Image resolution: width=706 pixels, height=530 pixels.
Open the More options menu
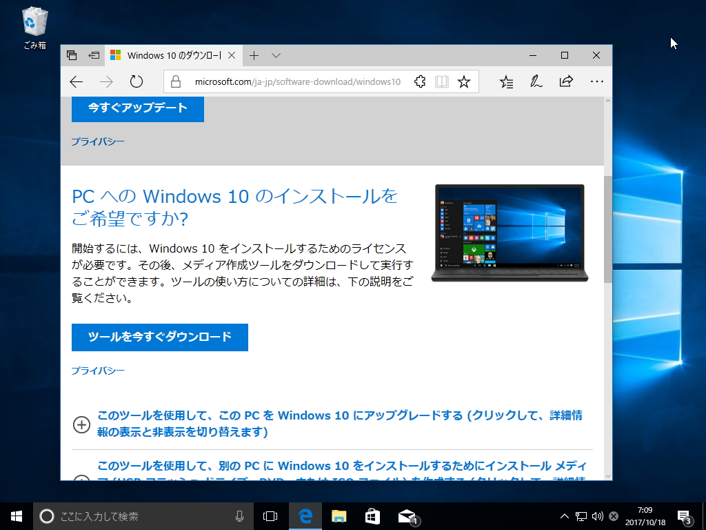(597, 81)
